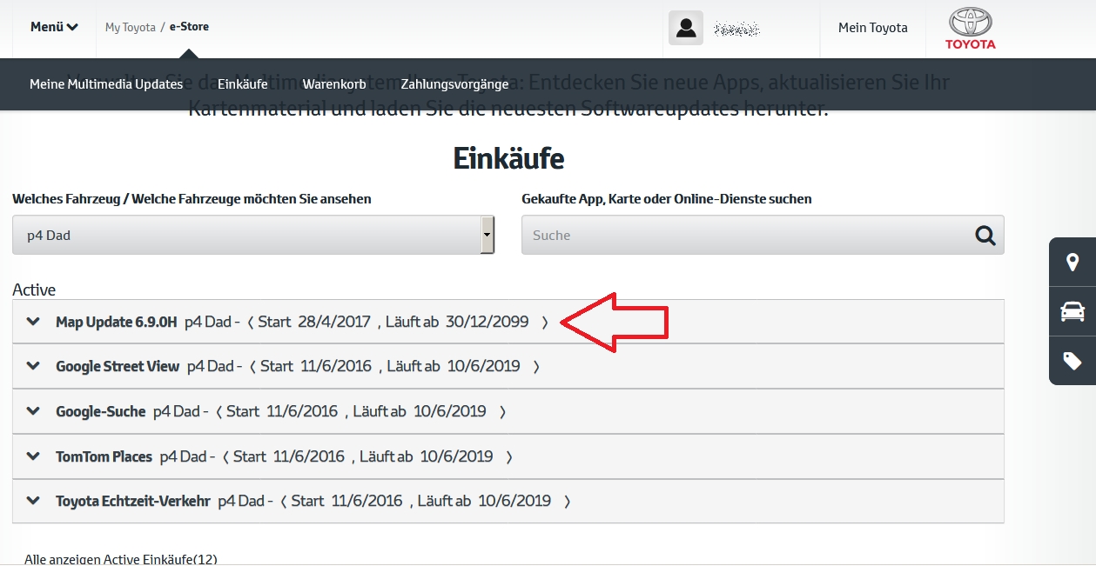Open the Menü dropdown

point(54,27)
